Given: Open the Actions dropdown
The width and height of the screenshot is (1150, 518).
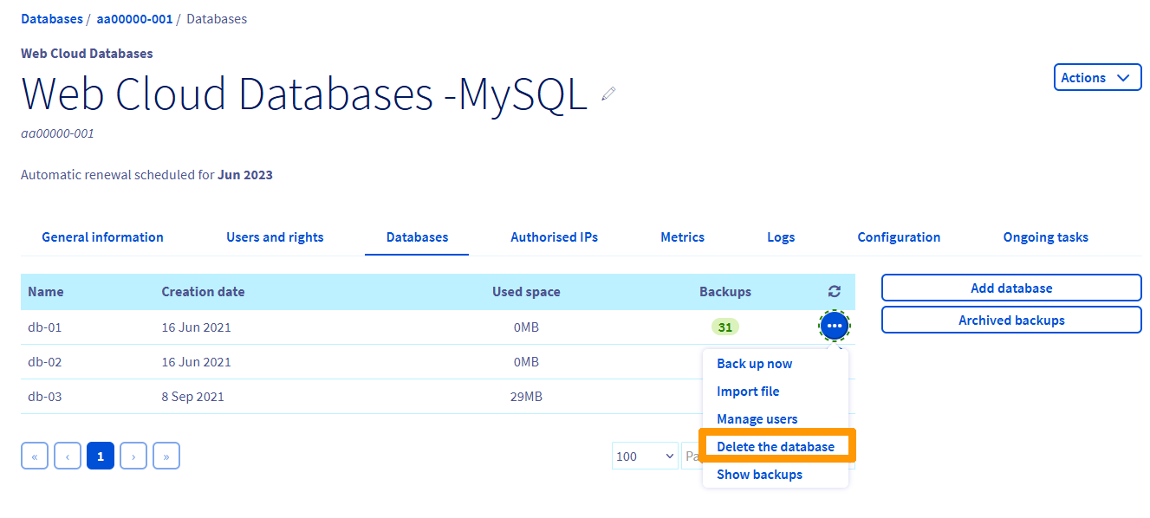Looking at the screenshot, I should (1097, 77).
